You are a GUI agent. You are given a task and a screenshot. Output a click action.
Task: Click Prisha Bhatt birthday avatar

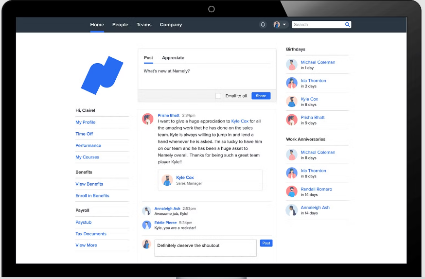click(292, 120)
